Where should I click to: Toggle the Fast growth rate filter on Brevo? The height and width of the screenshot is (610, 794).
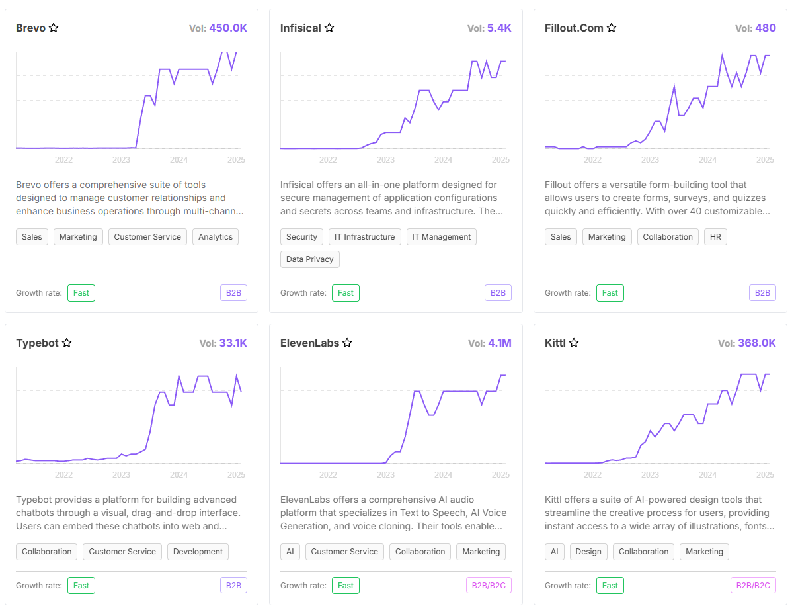(81, 292)
